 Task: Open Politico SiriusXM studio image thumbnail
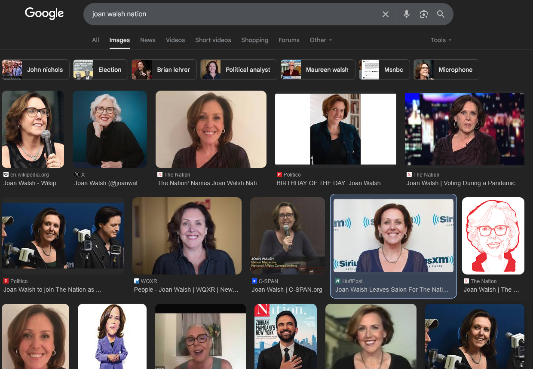(x=63, y=236)
